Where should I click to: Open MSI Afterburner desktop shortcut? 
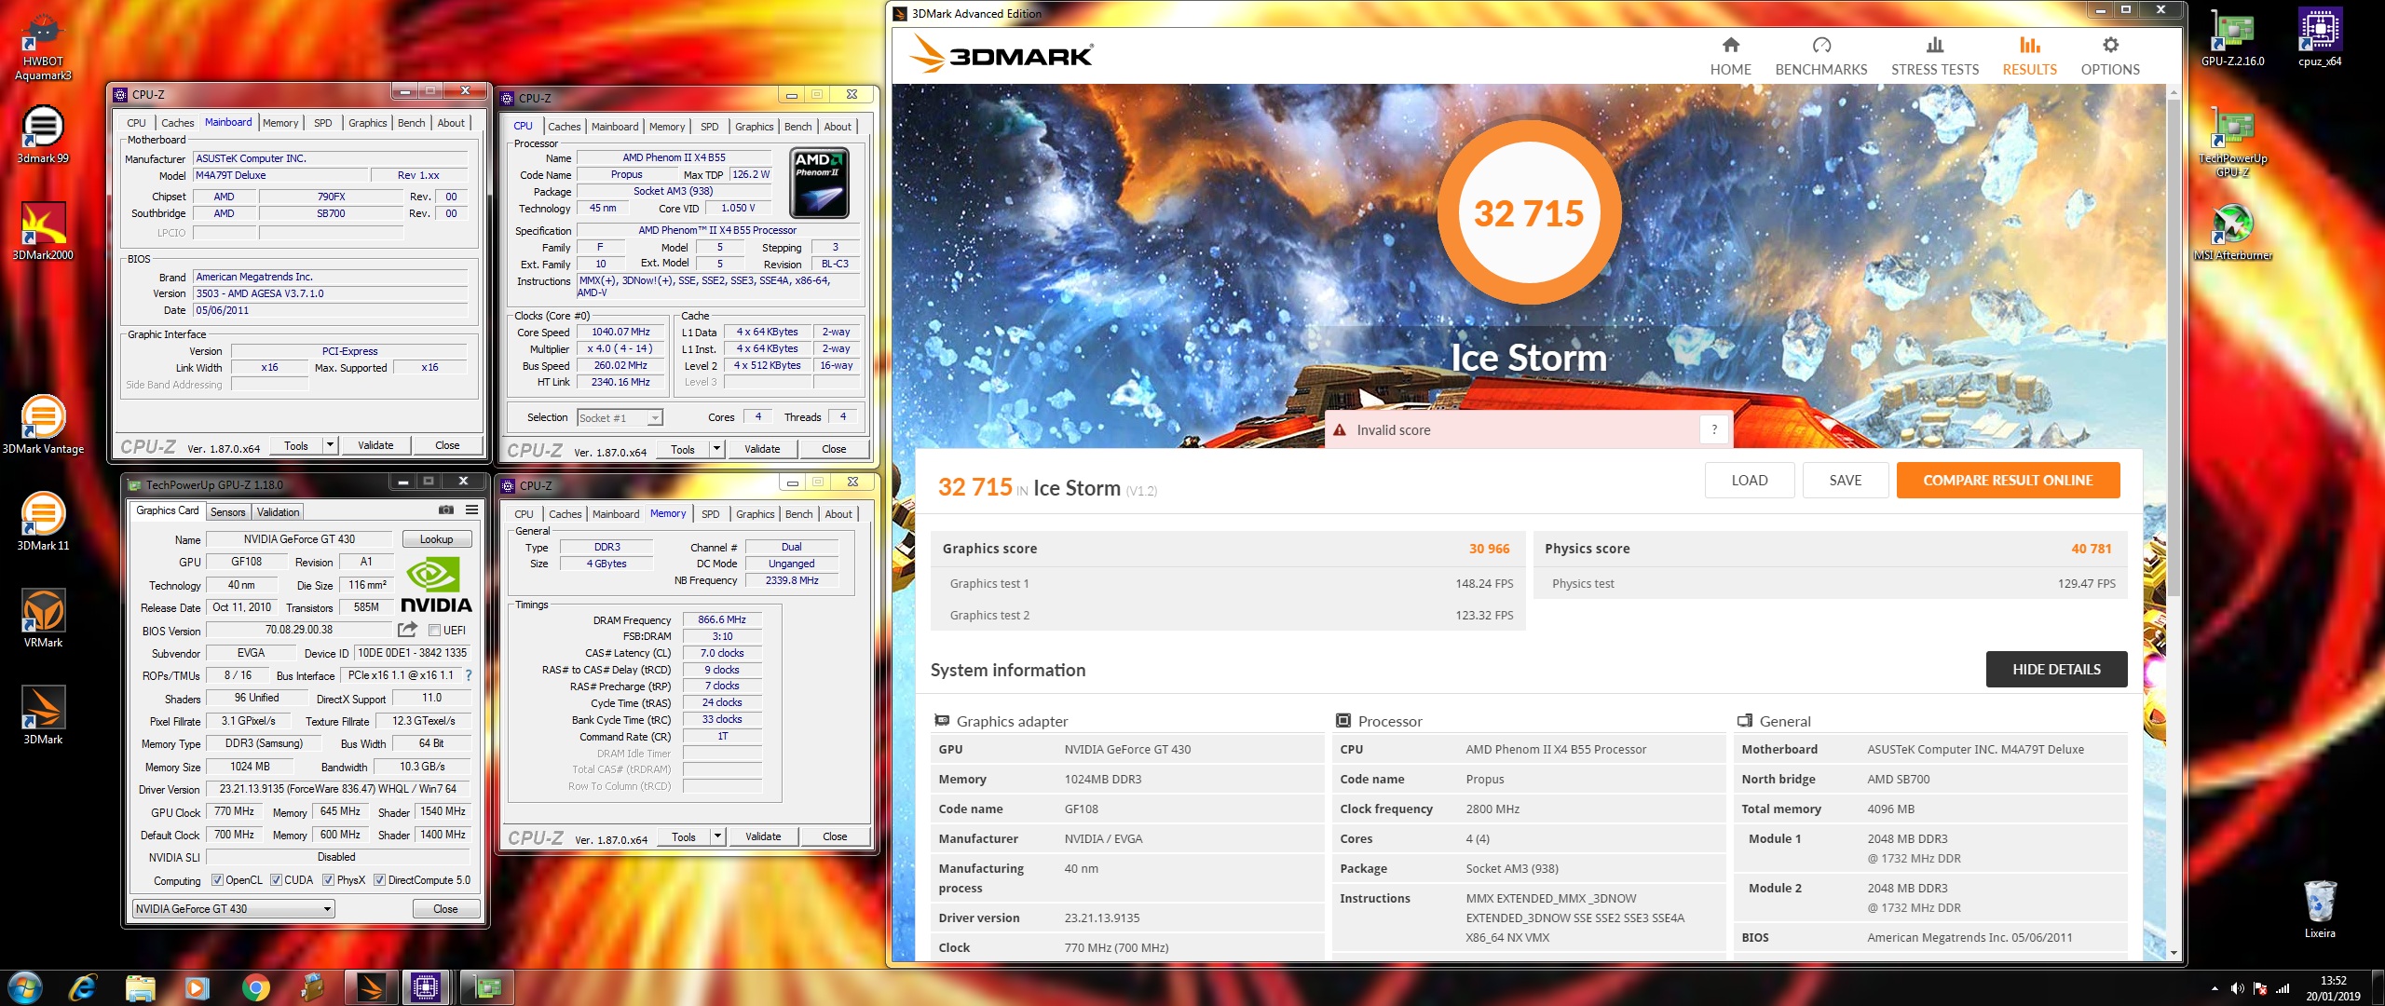(2233, 233)
